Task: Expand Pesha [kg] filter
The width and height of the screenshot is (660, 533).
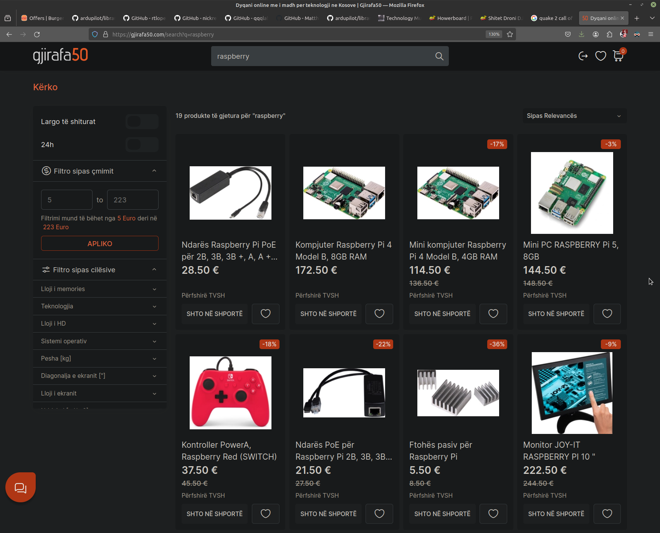Action: click(100, 359)
